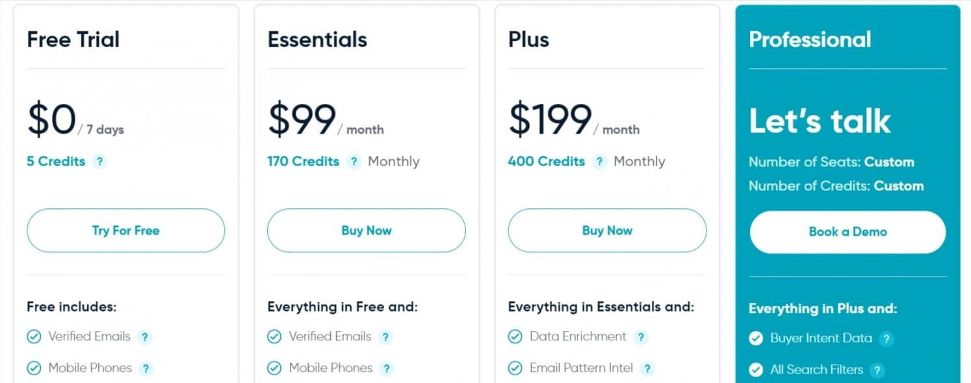Open Essentials Verified Emails help tooltip
Image resolution: width=971 pixels, height=383 pixels.
(x=385, y=337)
